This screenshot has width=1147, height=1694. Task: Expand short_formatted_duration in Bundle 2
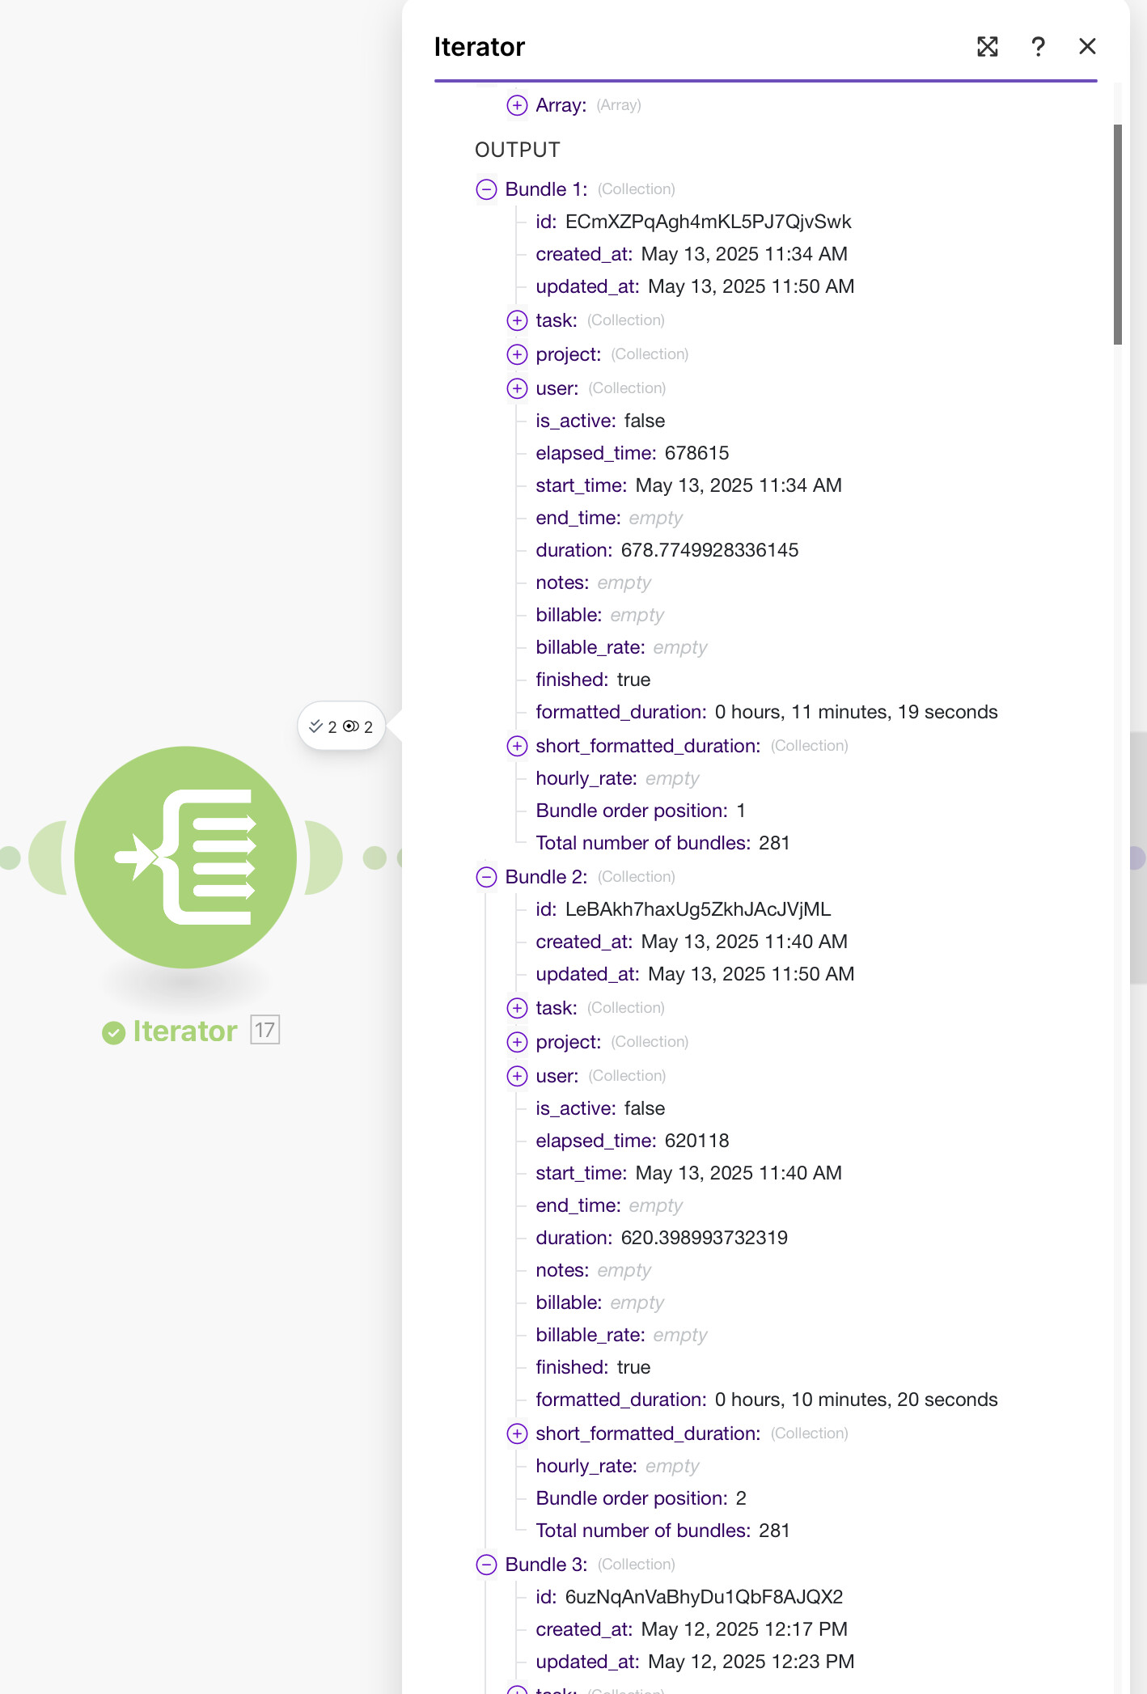coord(517,1434)
